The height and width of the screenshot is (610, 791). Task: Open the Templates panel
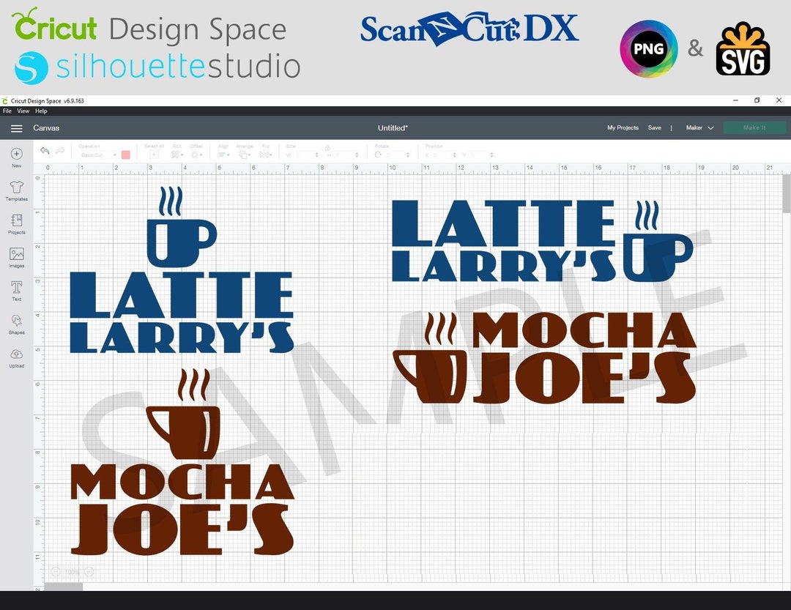(16, 190)
